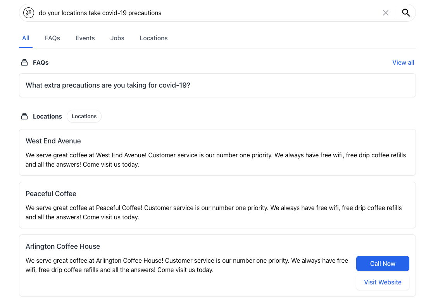
Task: Expand the covid-19 precautions FAQ
Action: (217, 85)
